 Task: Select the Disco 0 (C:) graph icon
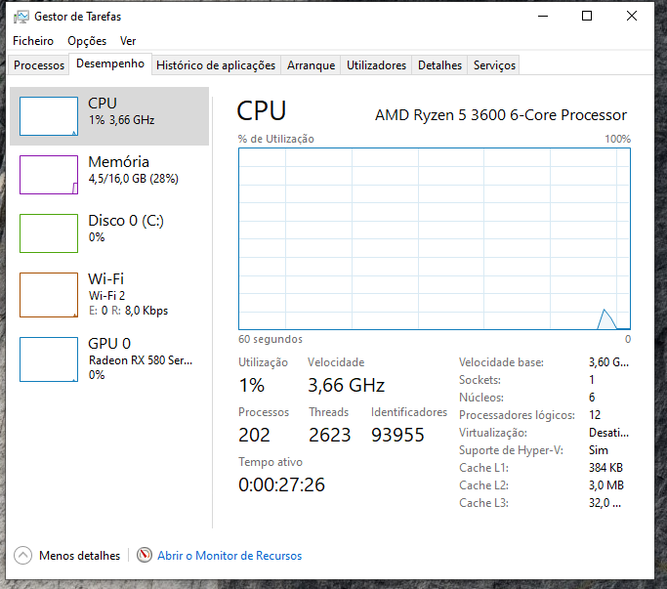coord(49,233)
